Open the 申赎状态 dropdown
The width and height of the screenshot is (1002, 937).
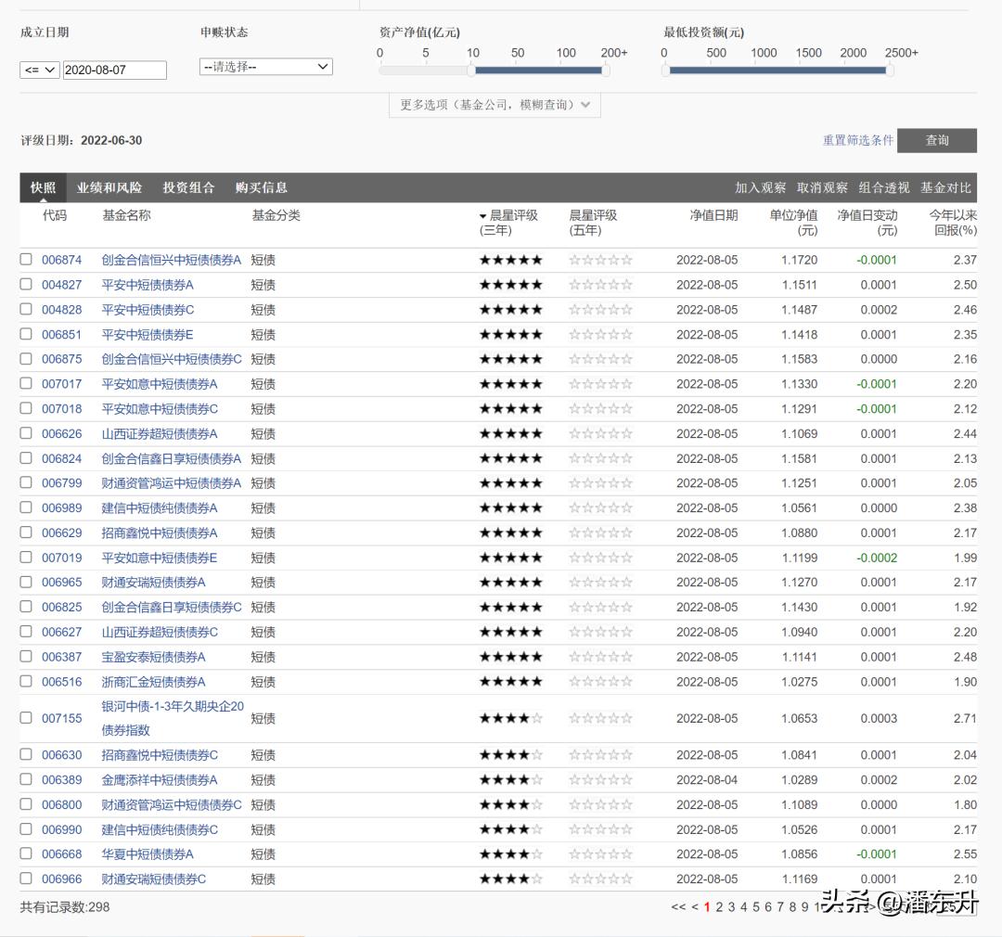(x=265, y=66)
